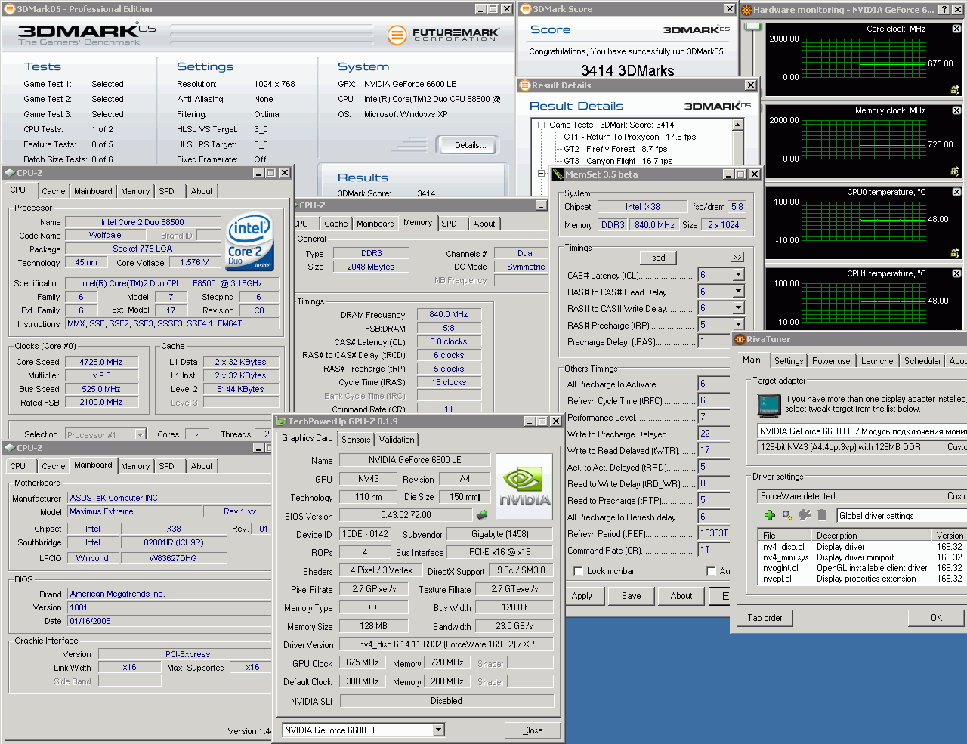Open CAS# Latency (tCL) dropdown in MemSet
Image resolution: width=967 pixels, height=744 pixels.
tap(738, 275)
